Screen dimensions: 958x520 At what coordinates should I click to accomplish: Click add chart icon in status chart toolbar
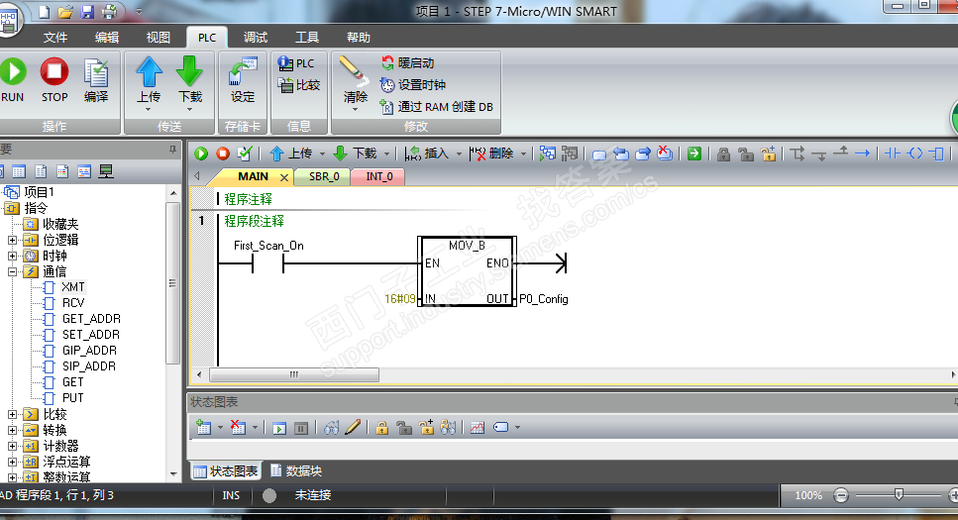203,428
